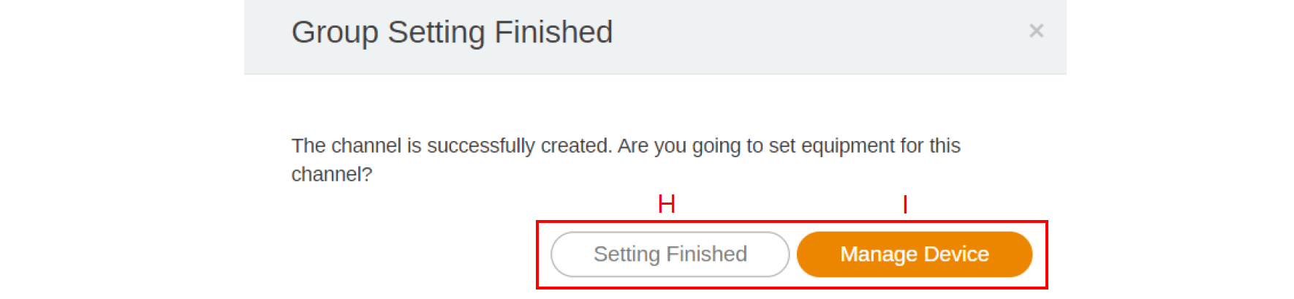Click the gray dialog header bar

coord(804,37)
